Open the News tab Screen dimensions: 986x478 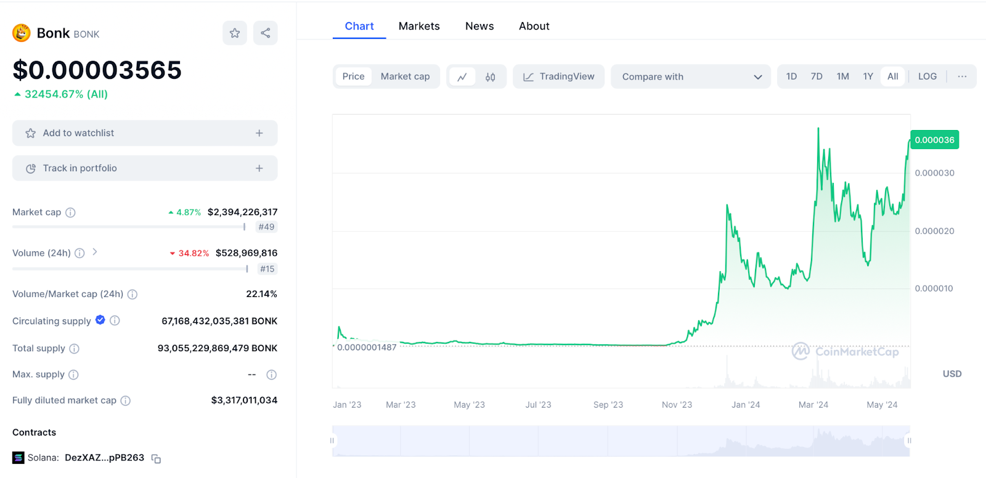coord(479,26)
